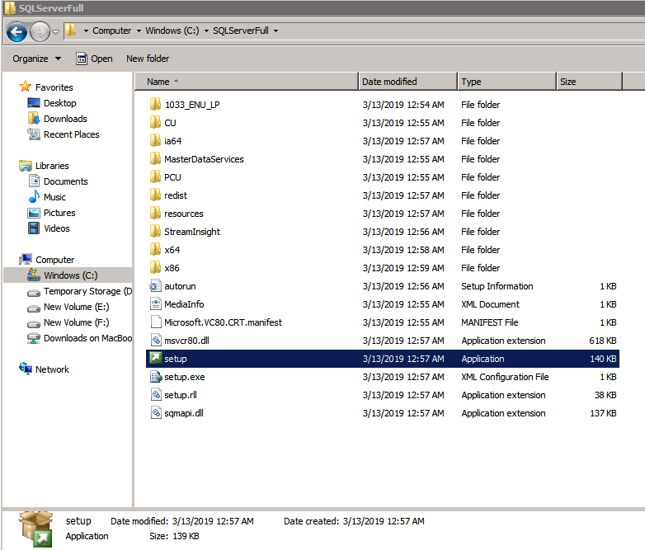The width and height of the screenshot is (645, 550).
Task: Click Computer in the address breadcrumb
Action: tap(112, 31)
